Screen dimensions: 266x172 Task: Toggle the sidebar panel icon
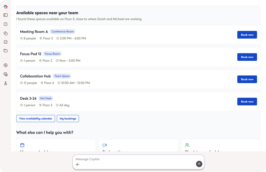(5, 15)
